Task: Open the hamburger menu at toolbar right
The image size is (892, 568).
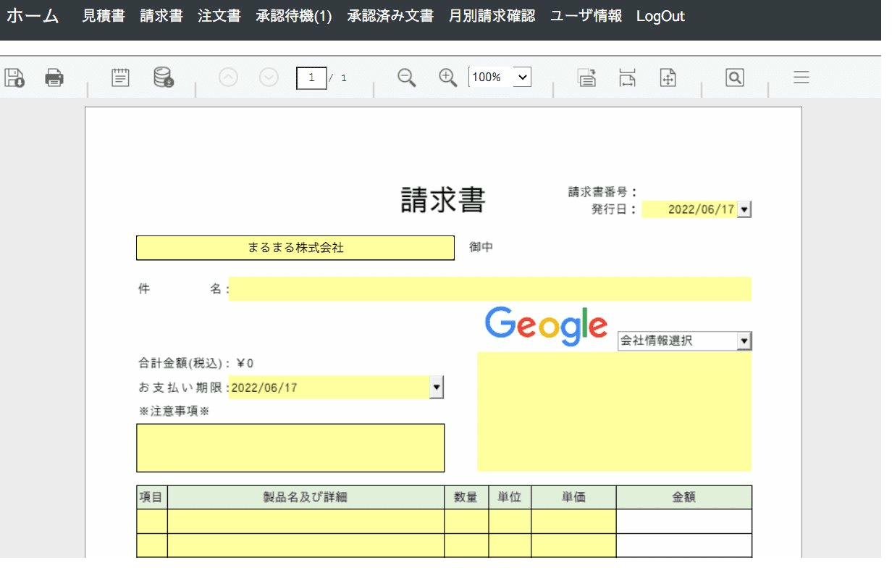Action: point(801,76)
